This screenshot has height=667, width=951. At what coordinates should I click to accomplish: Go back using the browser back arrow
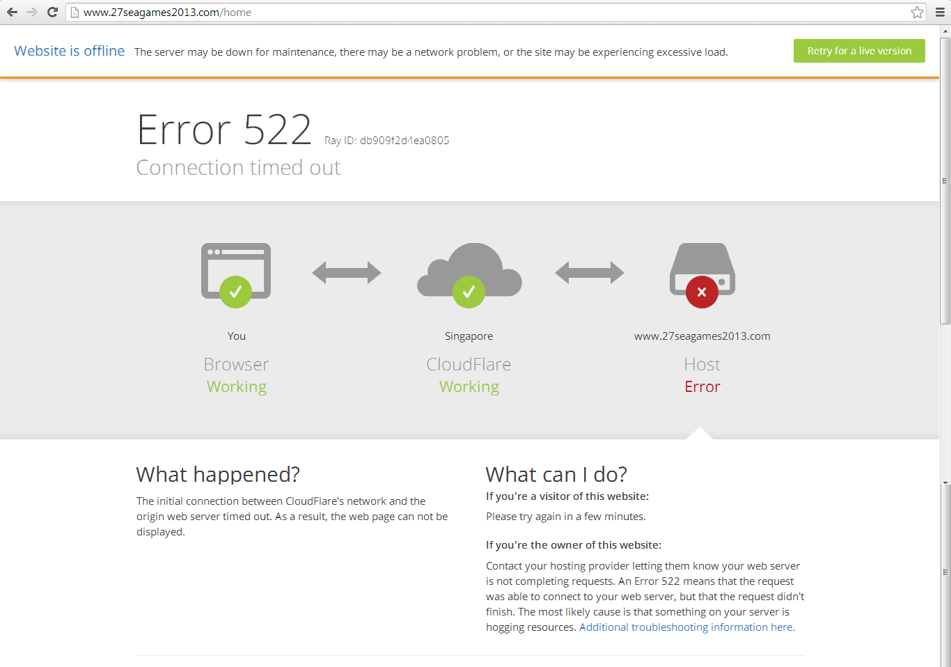pyautogui.click(x=13, y=12)
